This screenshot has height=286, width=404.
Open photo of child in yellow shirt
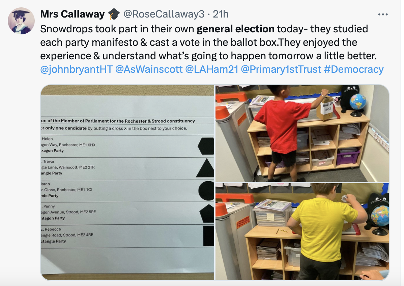302,232
